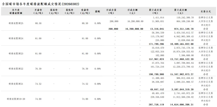Click the 76.39 opening price cell
The image size is (217, 107).
point(38,69)
